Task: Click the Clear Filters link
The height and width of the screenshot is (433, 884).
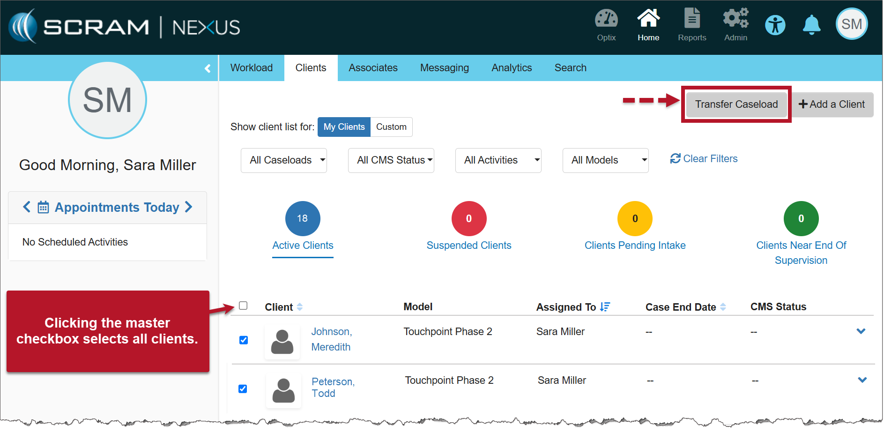Action: [704, 159]
